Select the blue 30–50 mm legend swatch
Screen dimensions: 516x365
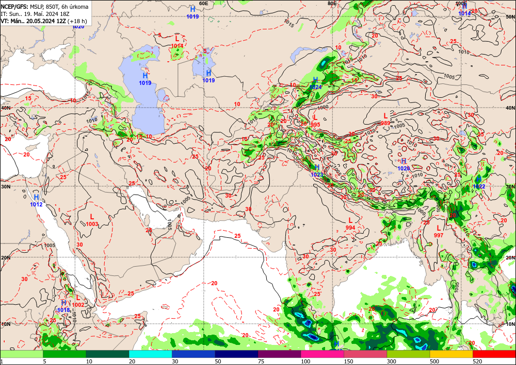pos(193,354)
